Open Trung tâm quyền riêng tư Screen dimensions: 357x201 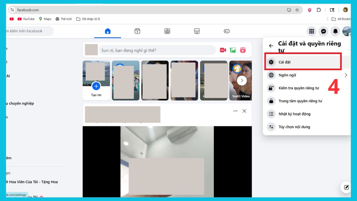pyautogui.click(x=308, y=101)
